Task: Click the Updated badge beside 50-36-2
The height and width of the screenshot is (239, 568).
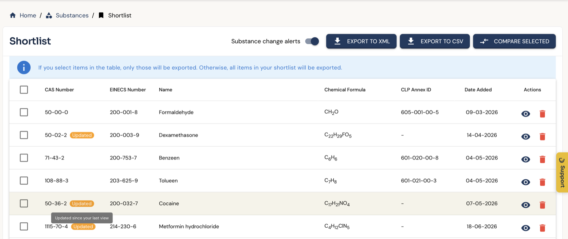Action: pyautogui.click(x=82, y=203)
